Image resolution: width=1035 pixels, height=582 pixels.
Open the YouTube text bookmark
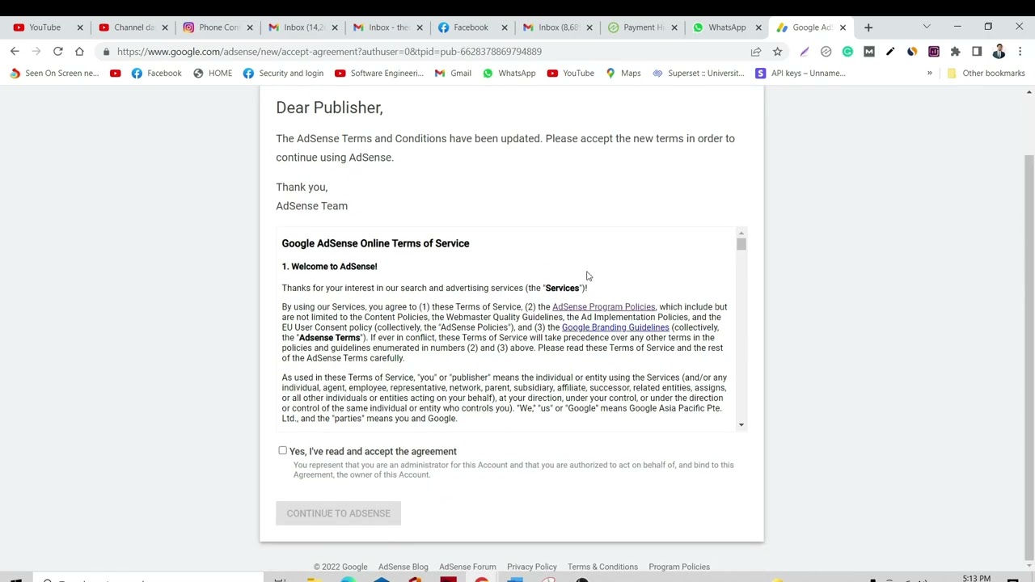571,74
